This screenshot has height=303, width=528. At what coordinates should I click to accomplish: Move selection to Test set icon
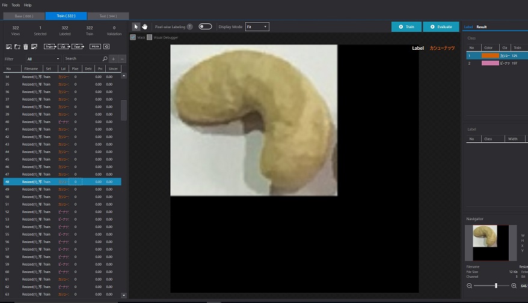(78, 47)
